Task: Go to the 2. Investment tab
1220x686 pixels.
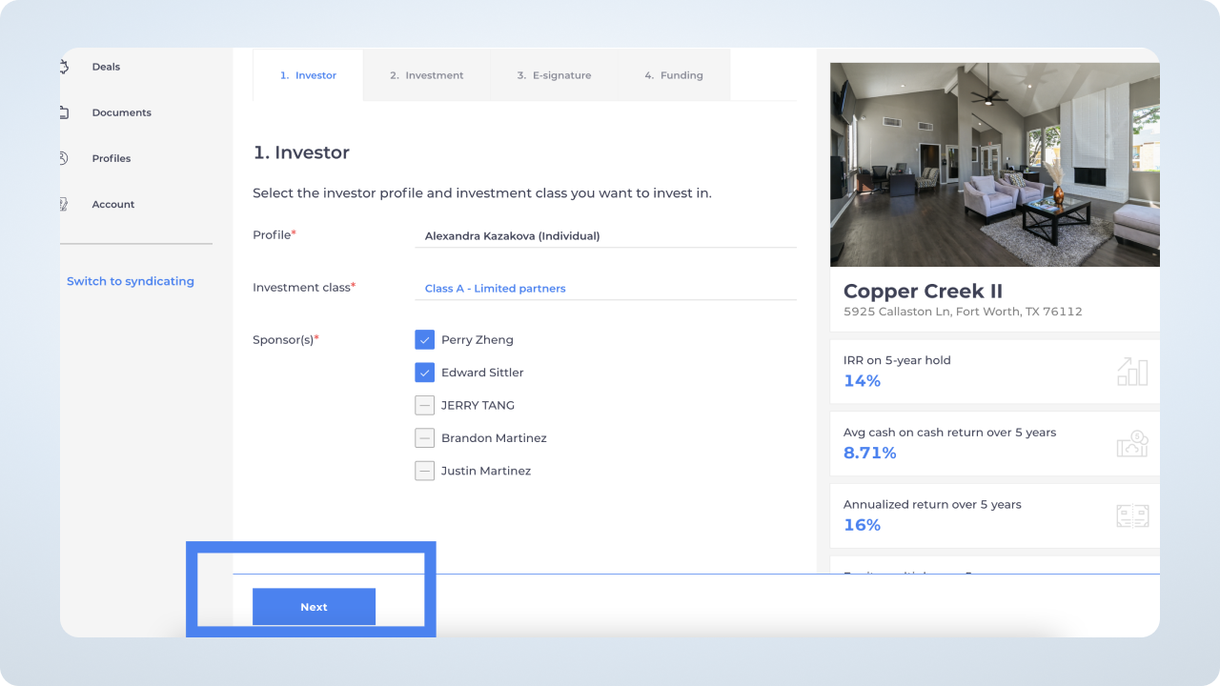Action: 427,75
